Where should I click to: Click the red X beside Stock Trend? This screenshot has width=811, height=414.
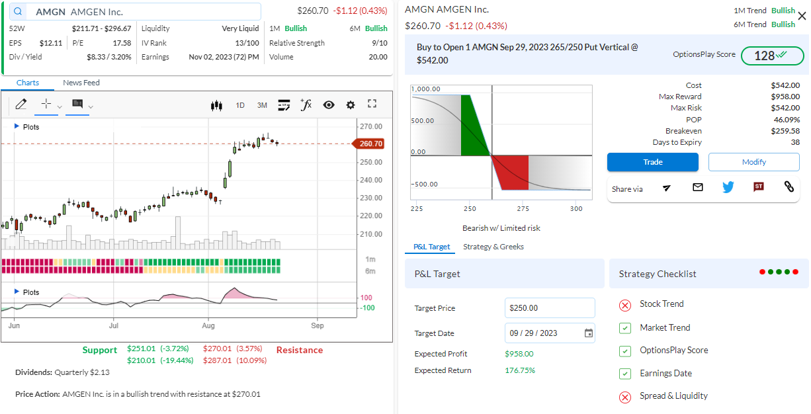point(624,305)
